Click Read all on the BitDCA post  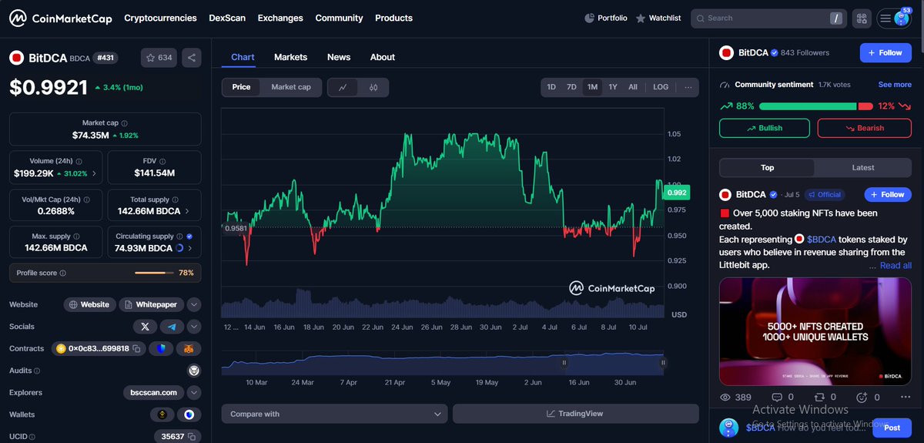tap(896, 265)
